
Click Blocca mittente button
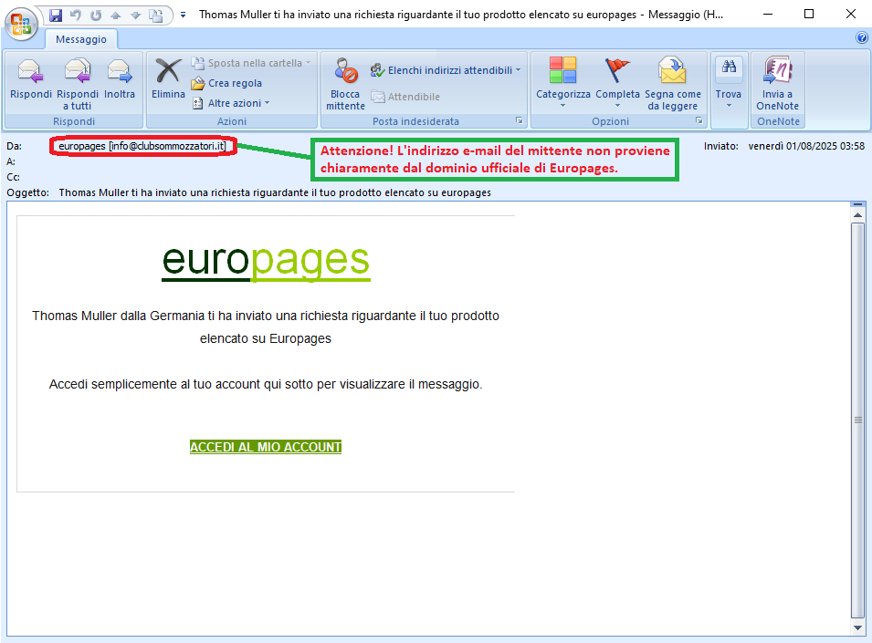pos(345,84)
